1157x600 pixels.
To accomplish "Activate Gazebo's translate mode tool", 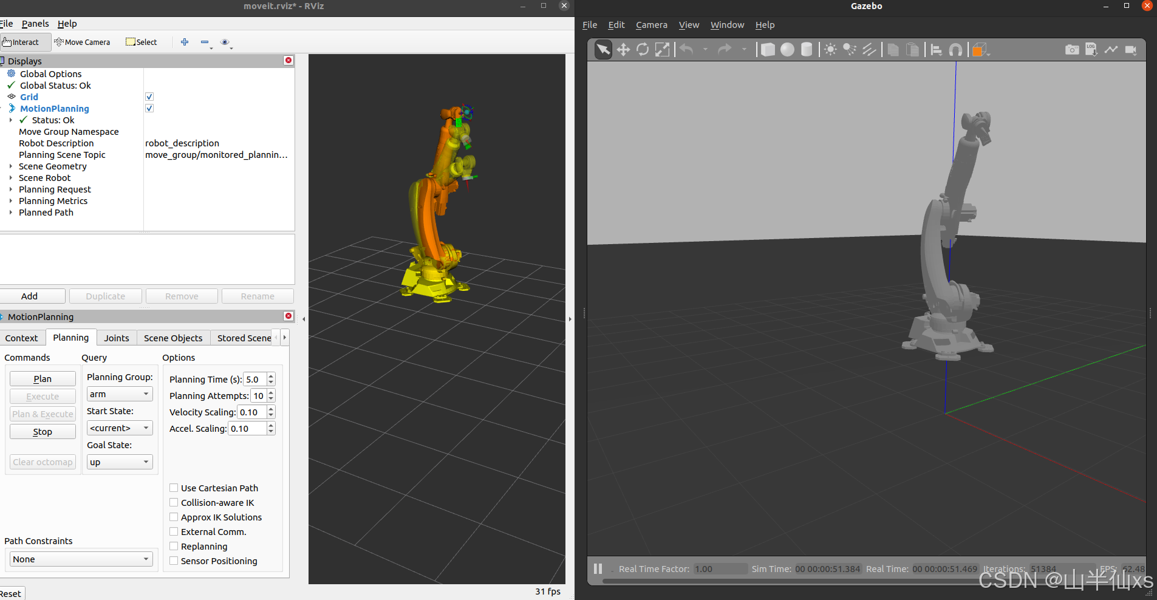I will [x=623, y=50].
